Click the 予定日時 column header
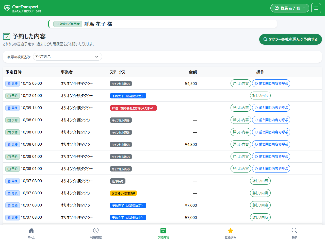The height and width of the screenshot is (241, 325). pyautogui.click(x=13, y=72)
